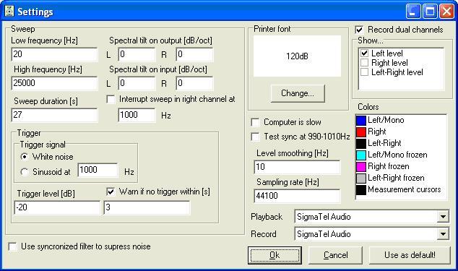Toggle Warn if no trigger within checkbox

point(111,192)
